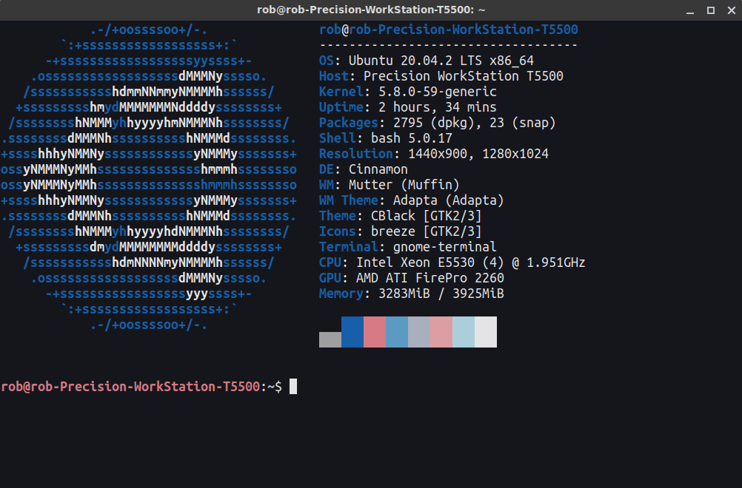Select the white palette swatch
Image resolution: width=742 pixels, height=488 pixels.
click(x=486, y=332)
